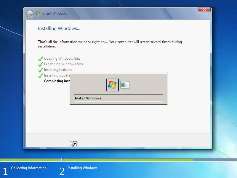Click the Installing Windows stage 2 label
This screenshot has width=237, height=178.
coord(82,168)
